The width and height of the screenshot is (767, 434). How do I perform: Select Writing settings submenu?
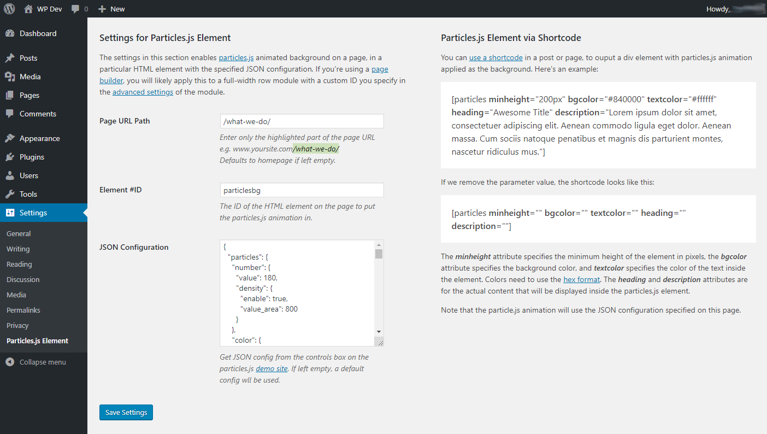18,249
